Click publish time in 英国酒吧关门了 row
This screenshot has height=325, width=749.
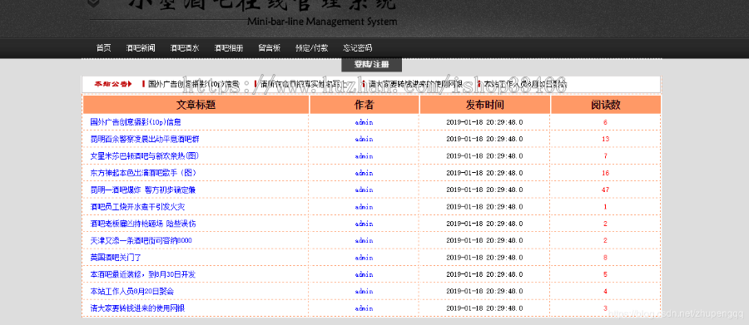tap(484, 257)
